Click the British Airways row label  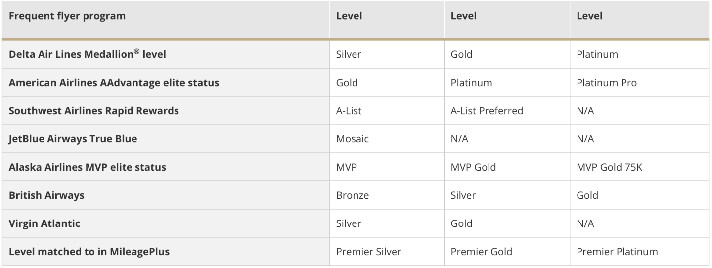[46, 195]
